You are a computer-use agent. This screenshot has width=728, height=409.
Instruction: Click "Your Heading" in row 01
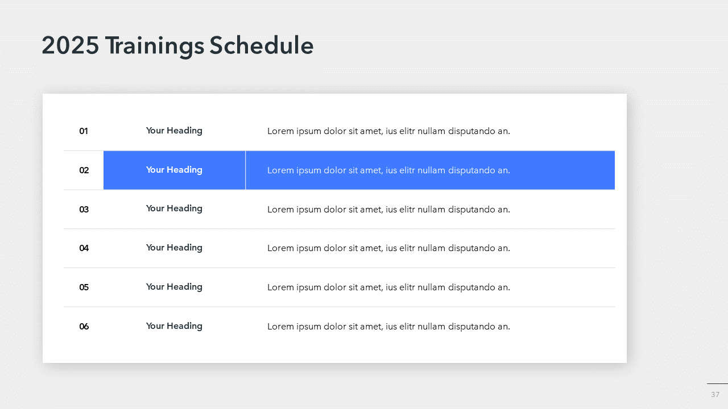[x=174, y=131]
